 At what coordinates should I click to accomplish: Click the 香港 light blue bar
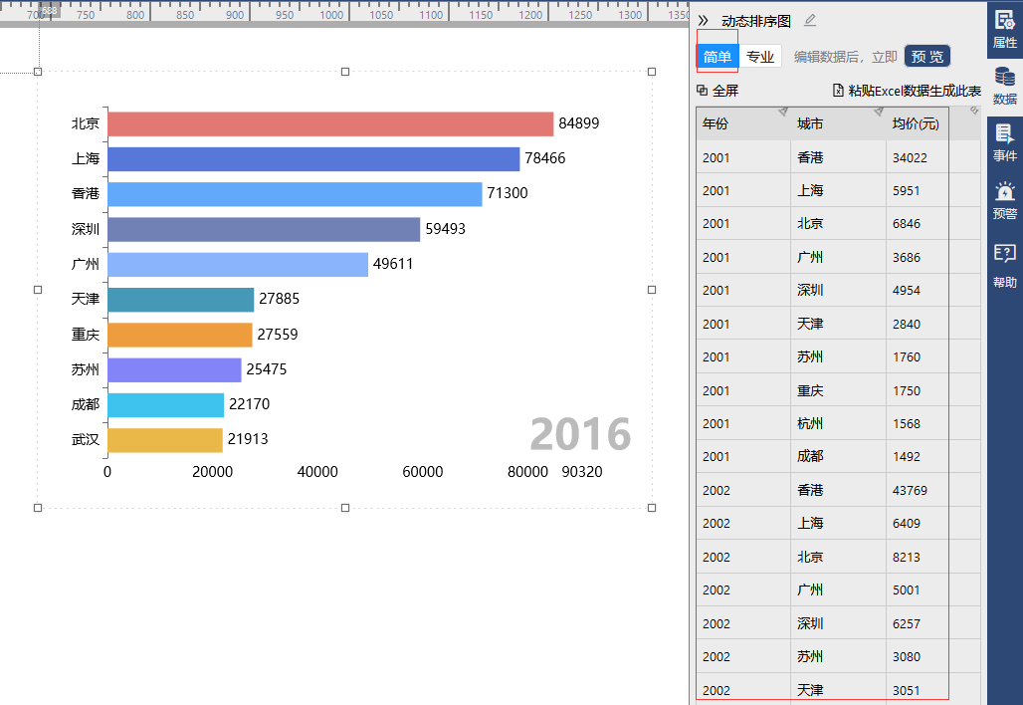click(x=295, y=194)
